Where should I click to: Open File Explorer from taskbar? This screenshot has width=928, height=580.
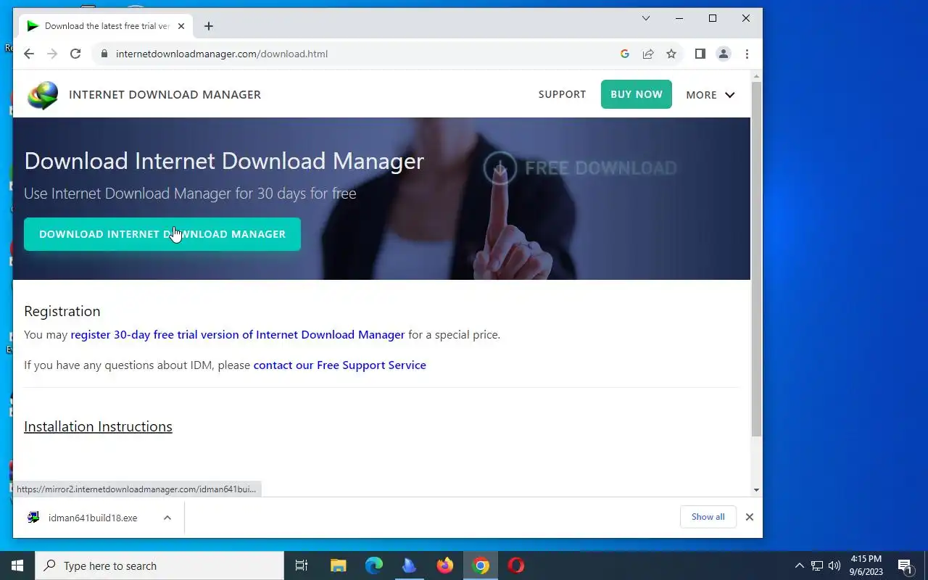click(338, 565)
